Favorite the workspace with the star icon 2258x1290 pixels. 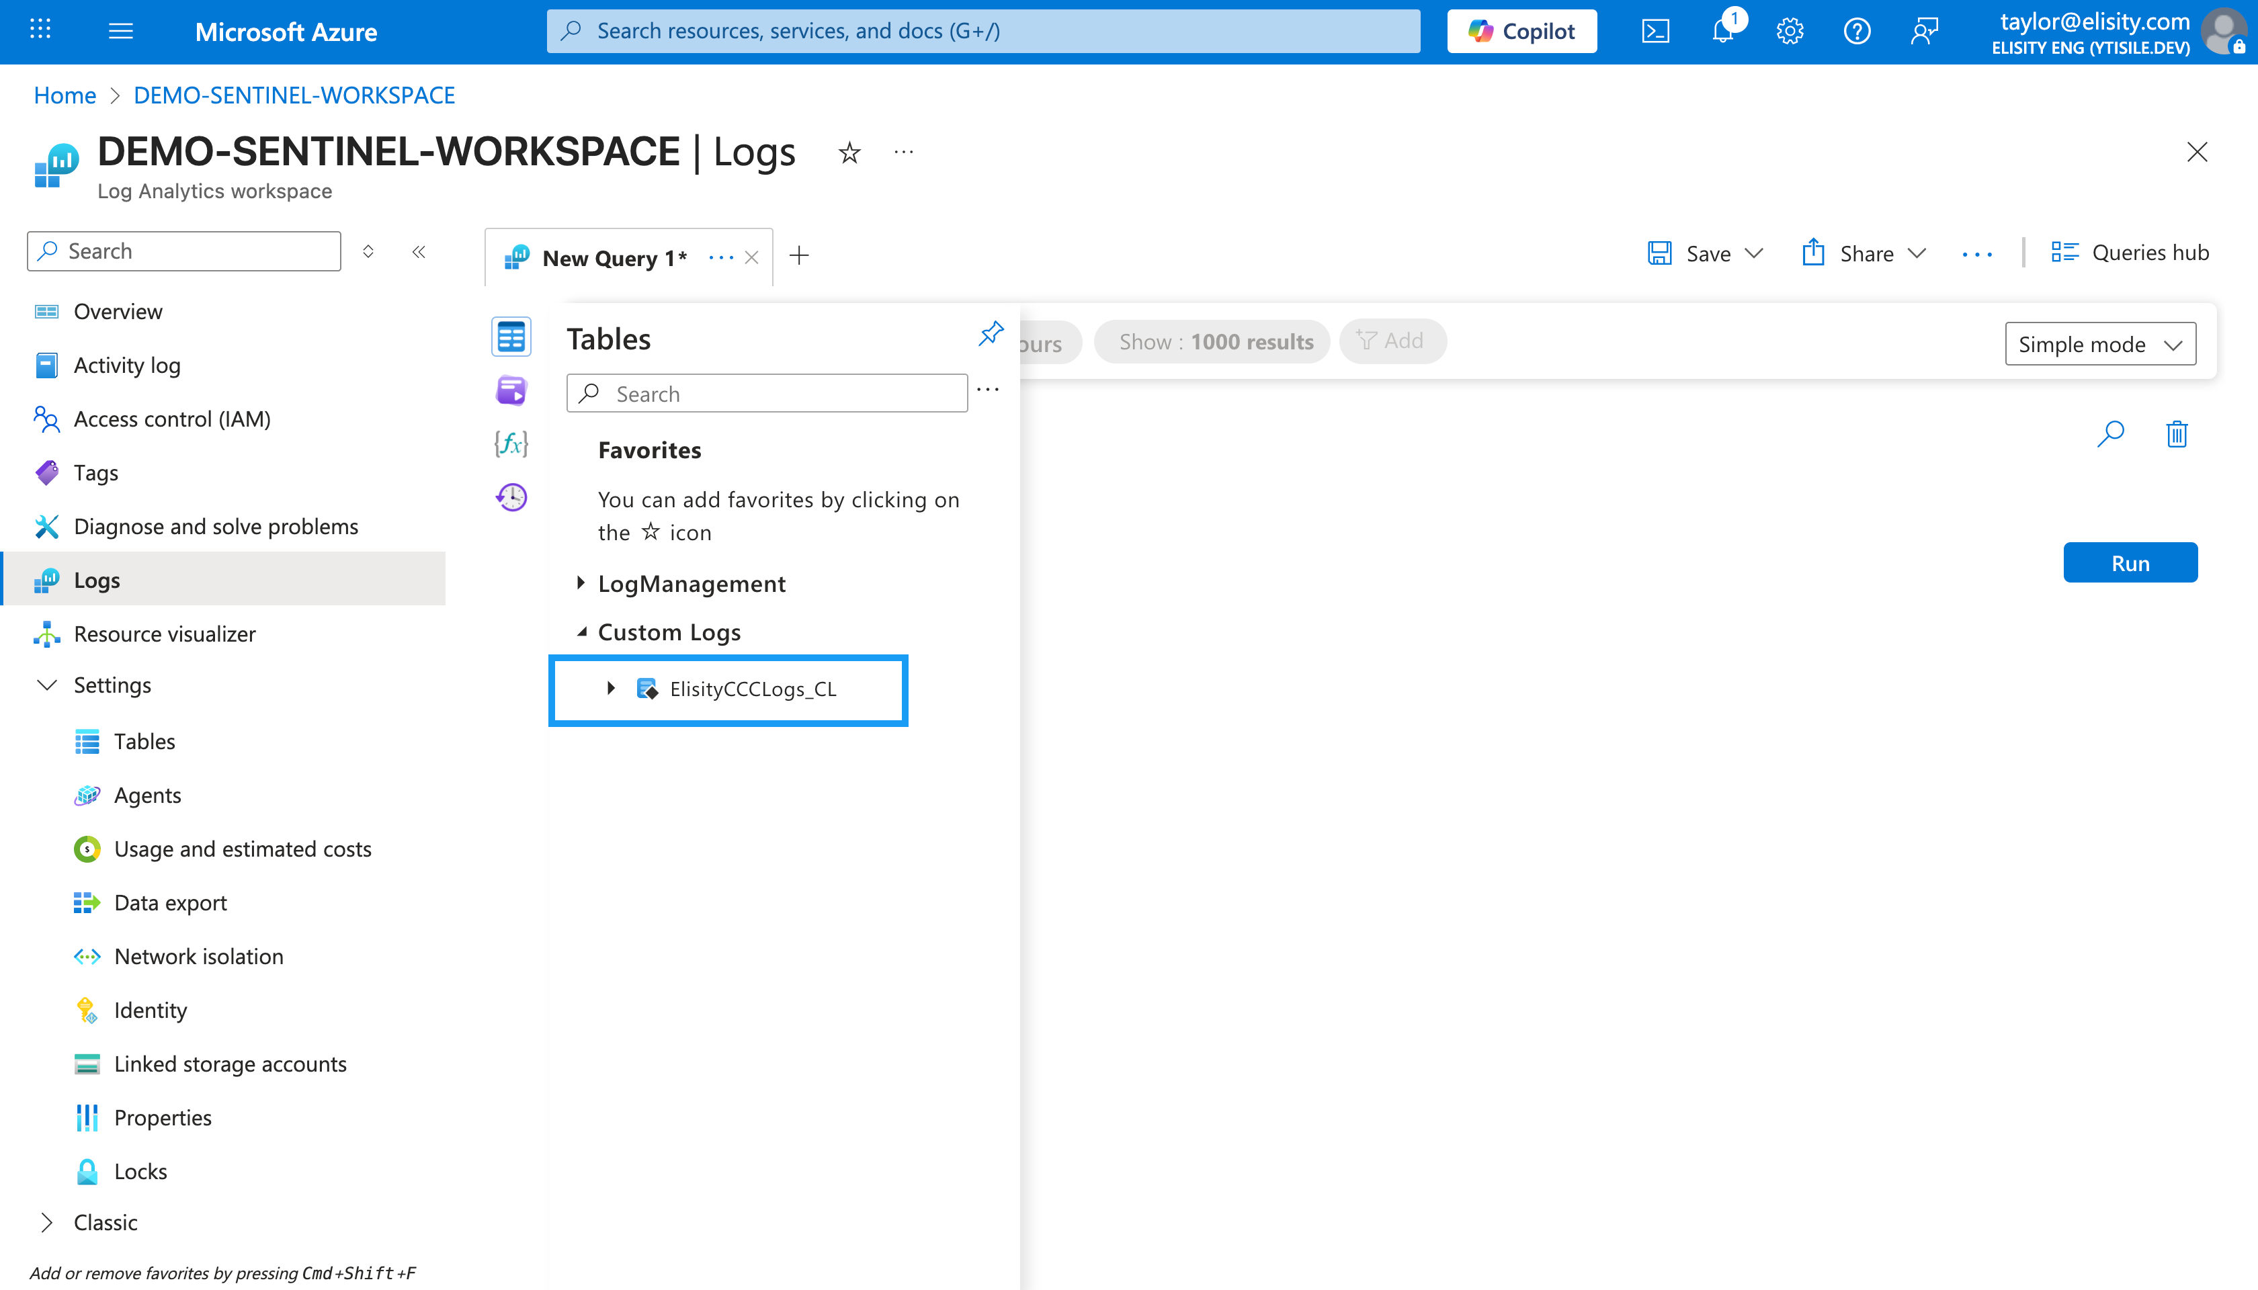pos(849,153)
